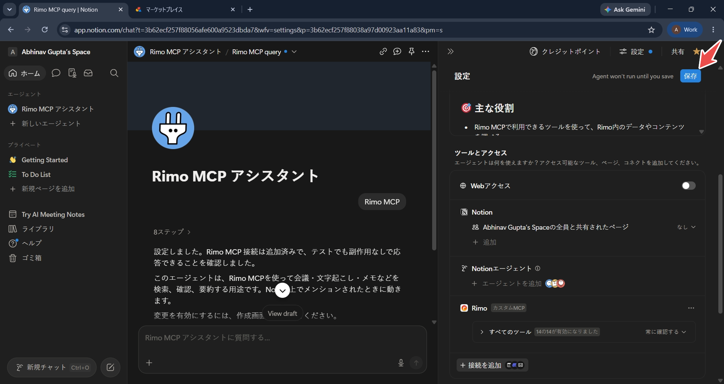Open the 常に確認する dropdown
This screenshot has width=724, height=384.
coord(666,332)
